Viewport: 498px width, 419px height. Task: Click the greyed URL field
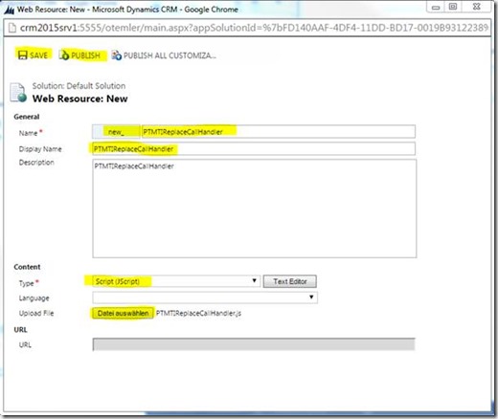[254, 344]
